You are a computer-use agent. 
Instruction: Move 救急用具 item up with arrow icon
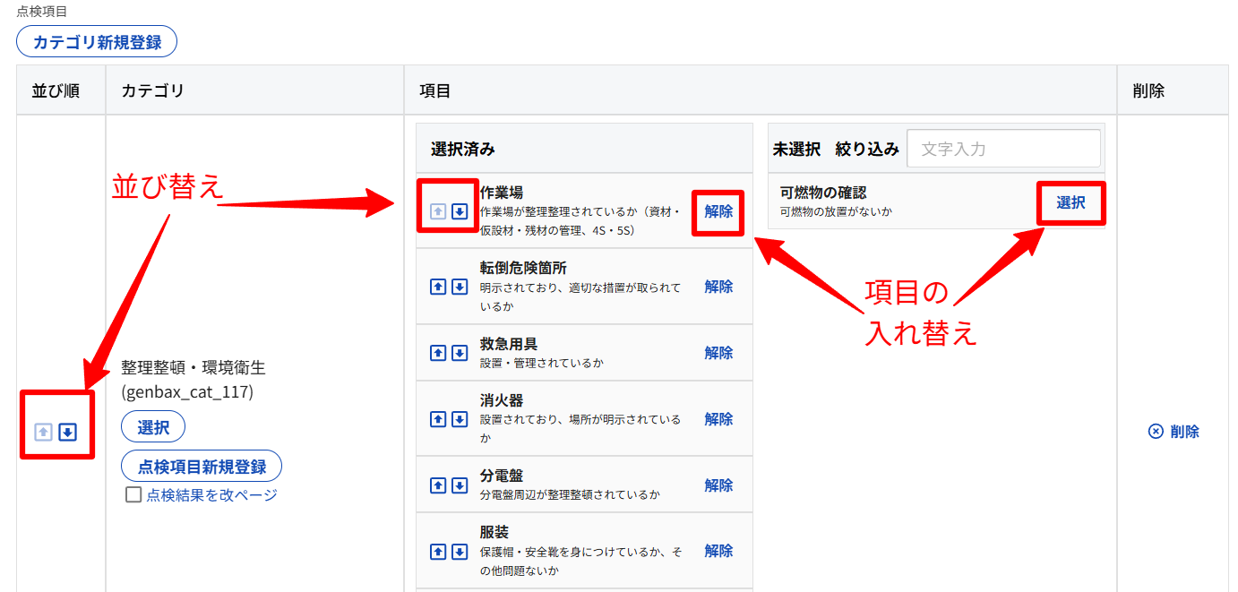(438, 353)
